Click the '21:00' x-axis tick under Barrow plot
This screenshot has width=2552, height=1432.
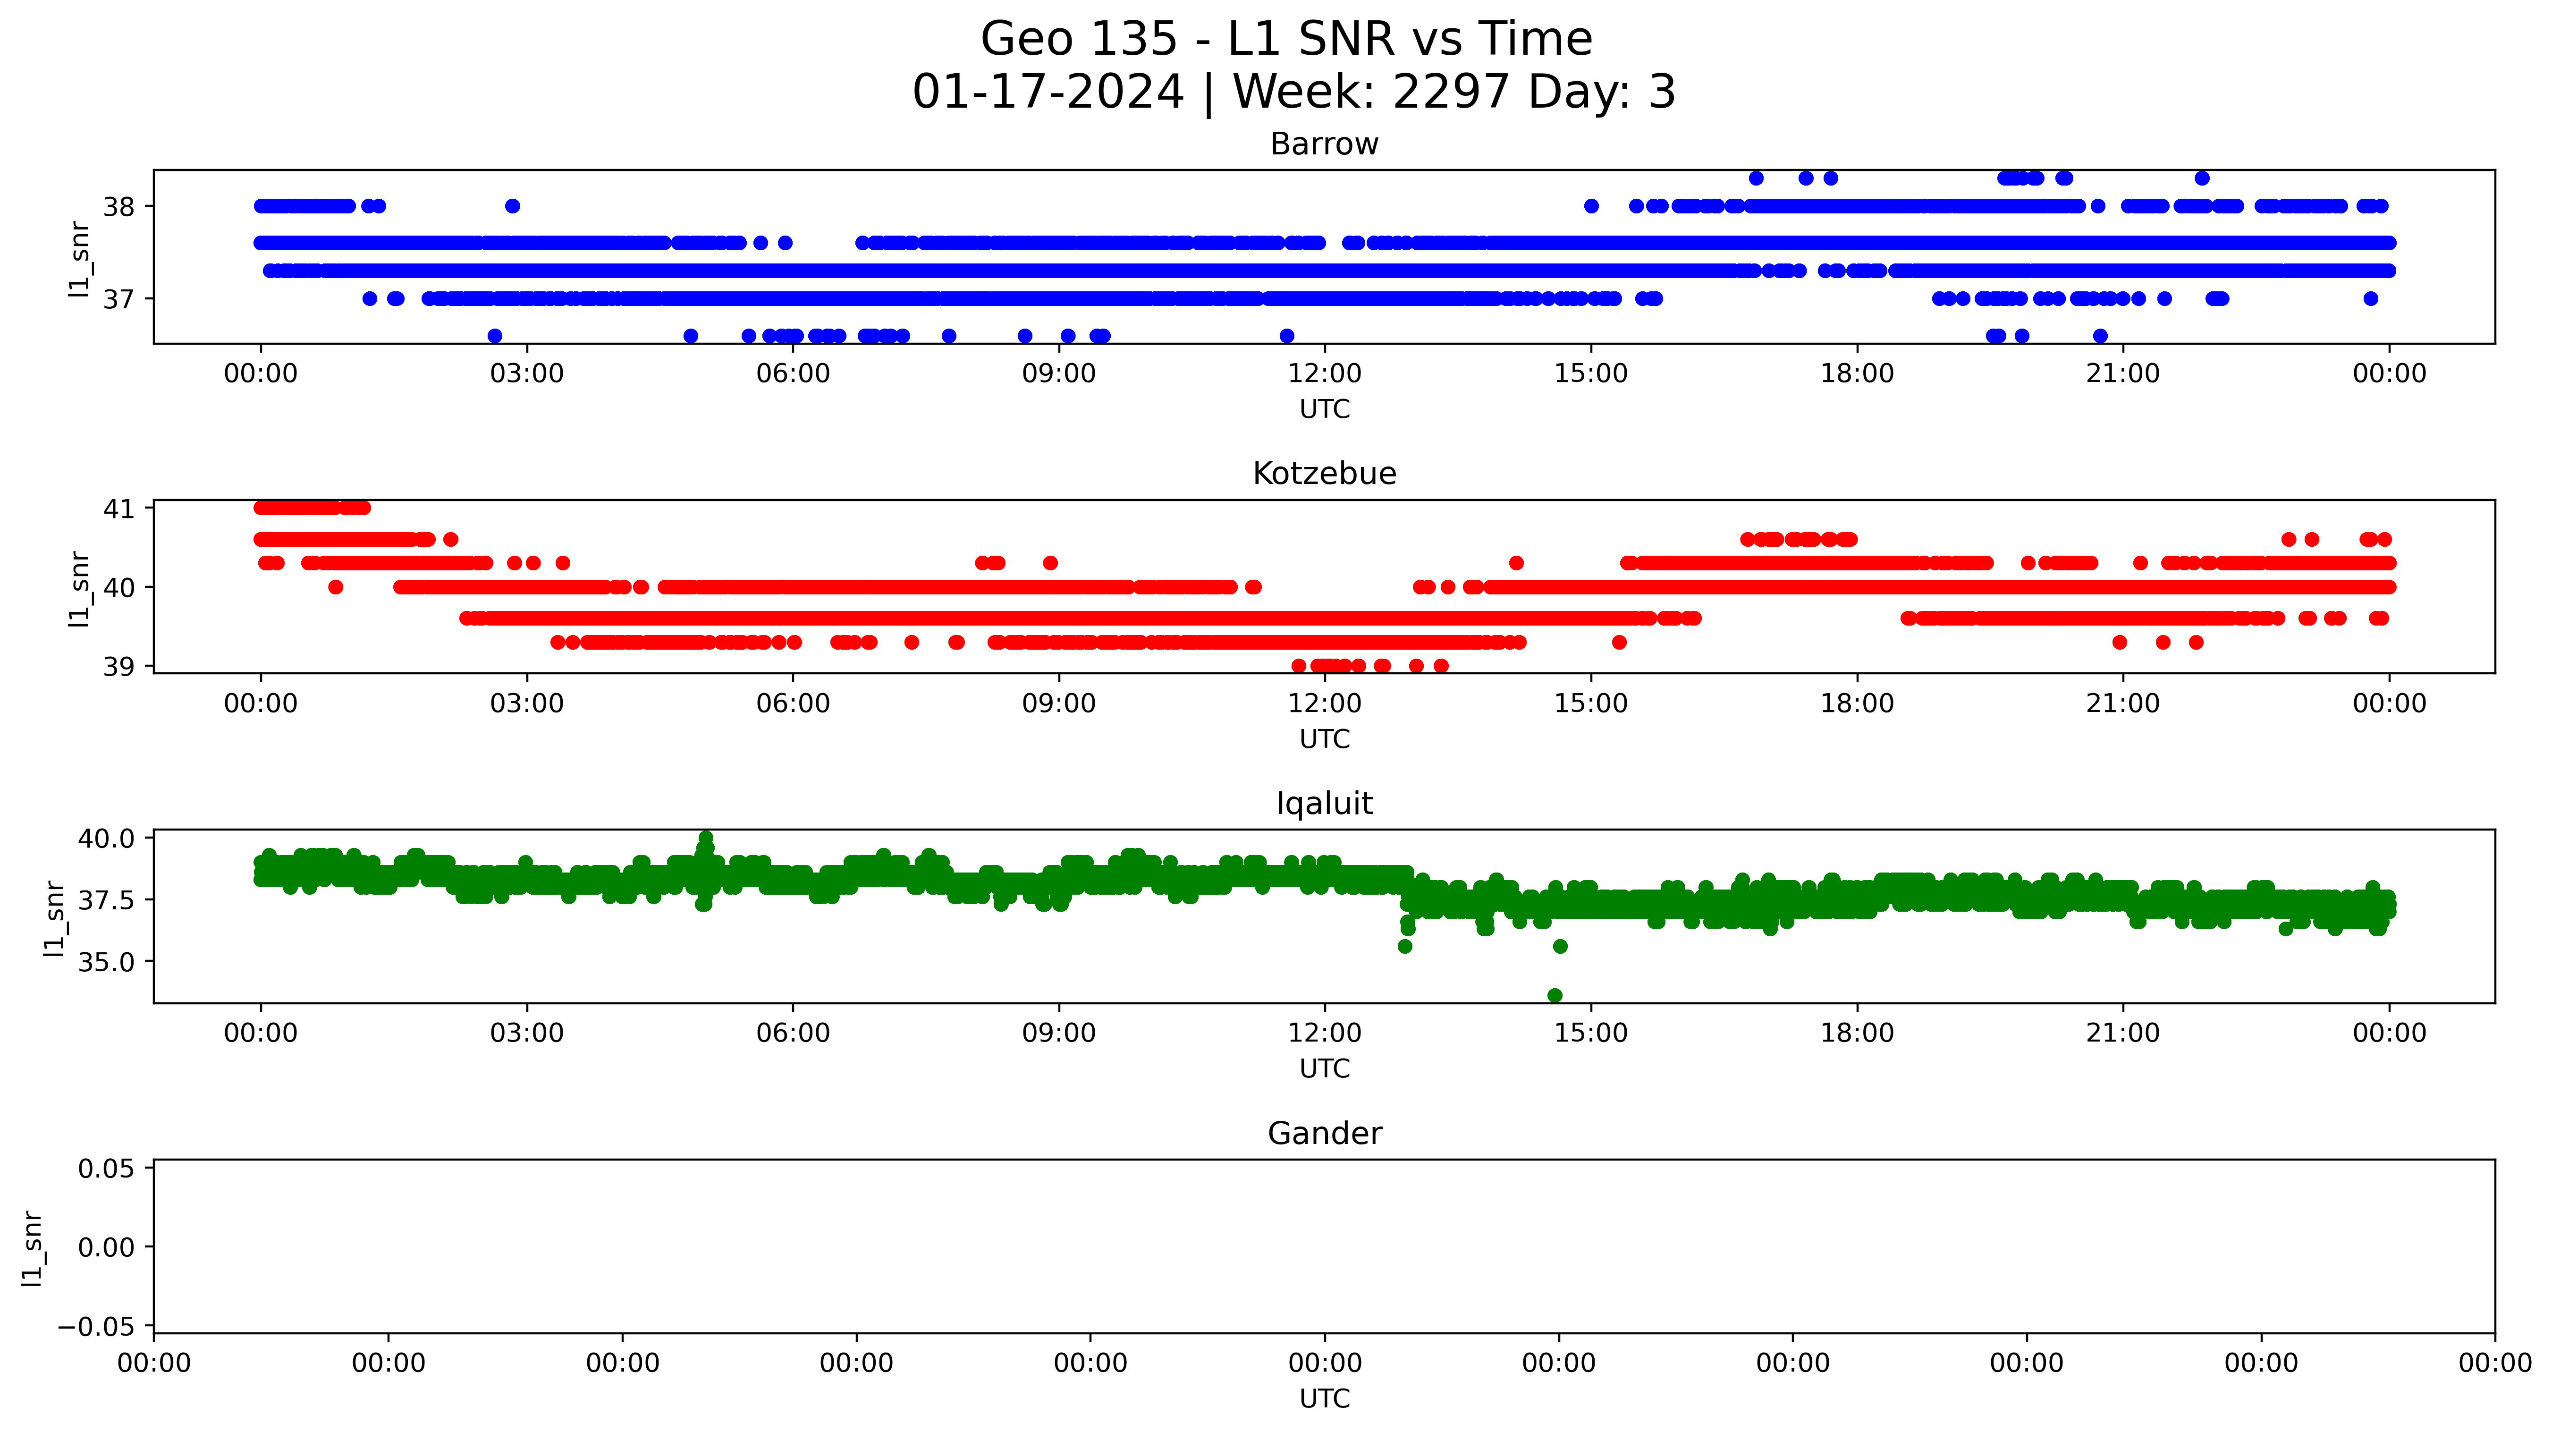(x=2123, y=373)
